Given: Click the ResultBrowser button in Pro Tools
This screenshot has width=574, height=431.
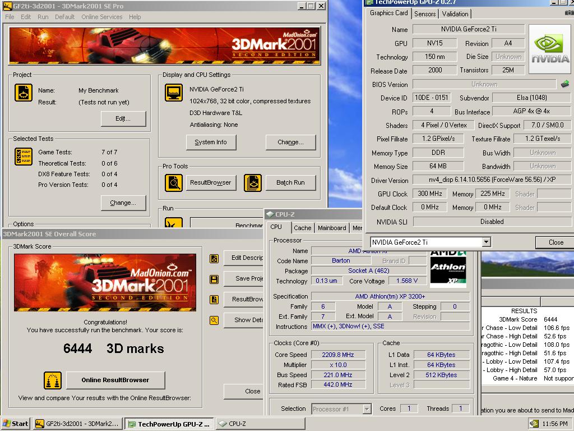Looking at the screenshot, I should pos(211,182).
